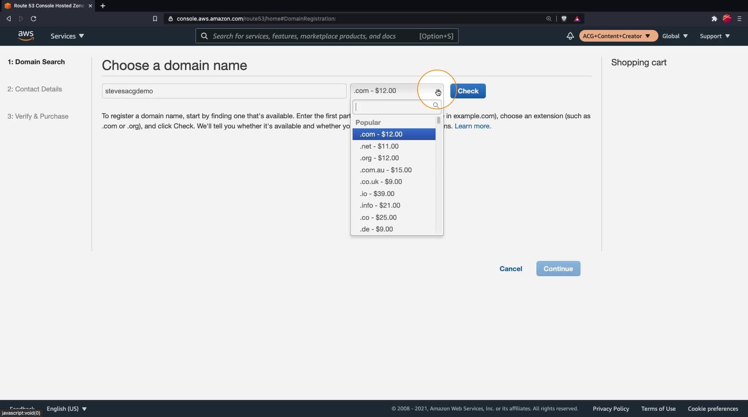Open the English (US) language selector

[67, 408]
